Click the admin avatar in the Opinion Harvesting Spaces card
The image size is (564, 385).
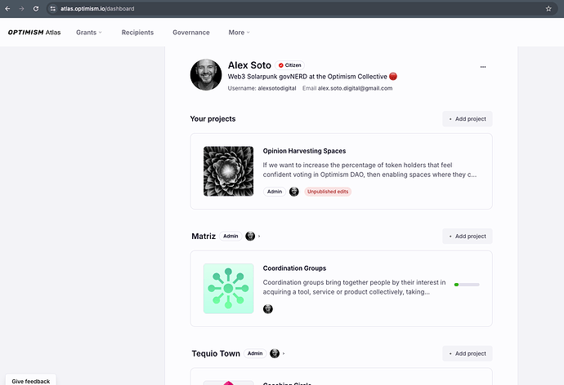[294, 192]
